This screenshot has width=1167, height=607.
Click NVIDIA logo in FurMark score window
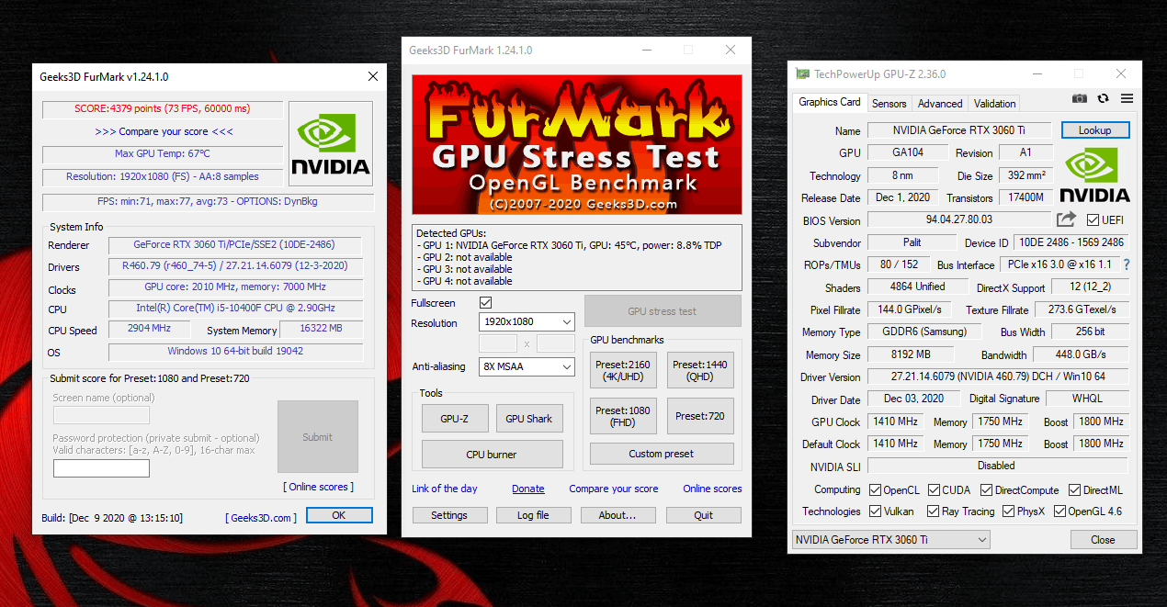click(331, 143)
